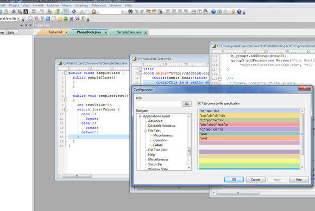Click the Find text field in Configuration

tap(159, 104)
